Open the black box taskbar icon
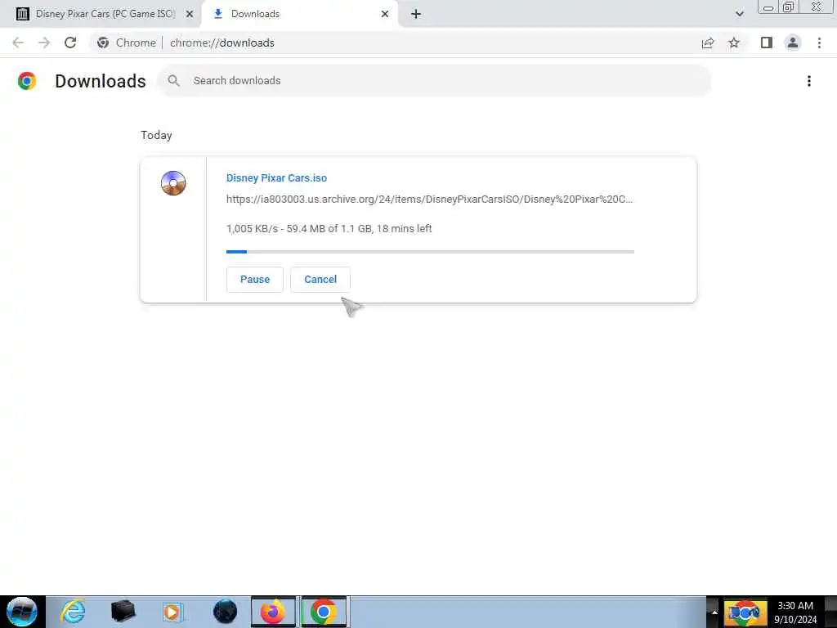Screen dimensions: 837x628 (123, 612)
